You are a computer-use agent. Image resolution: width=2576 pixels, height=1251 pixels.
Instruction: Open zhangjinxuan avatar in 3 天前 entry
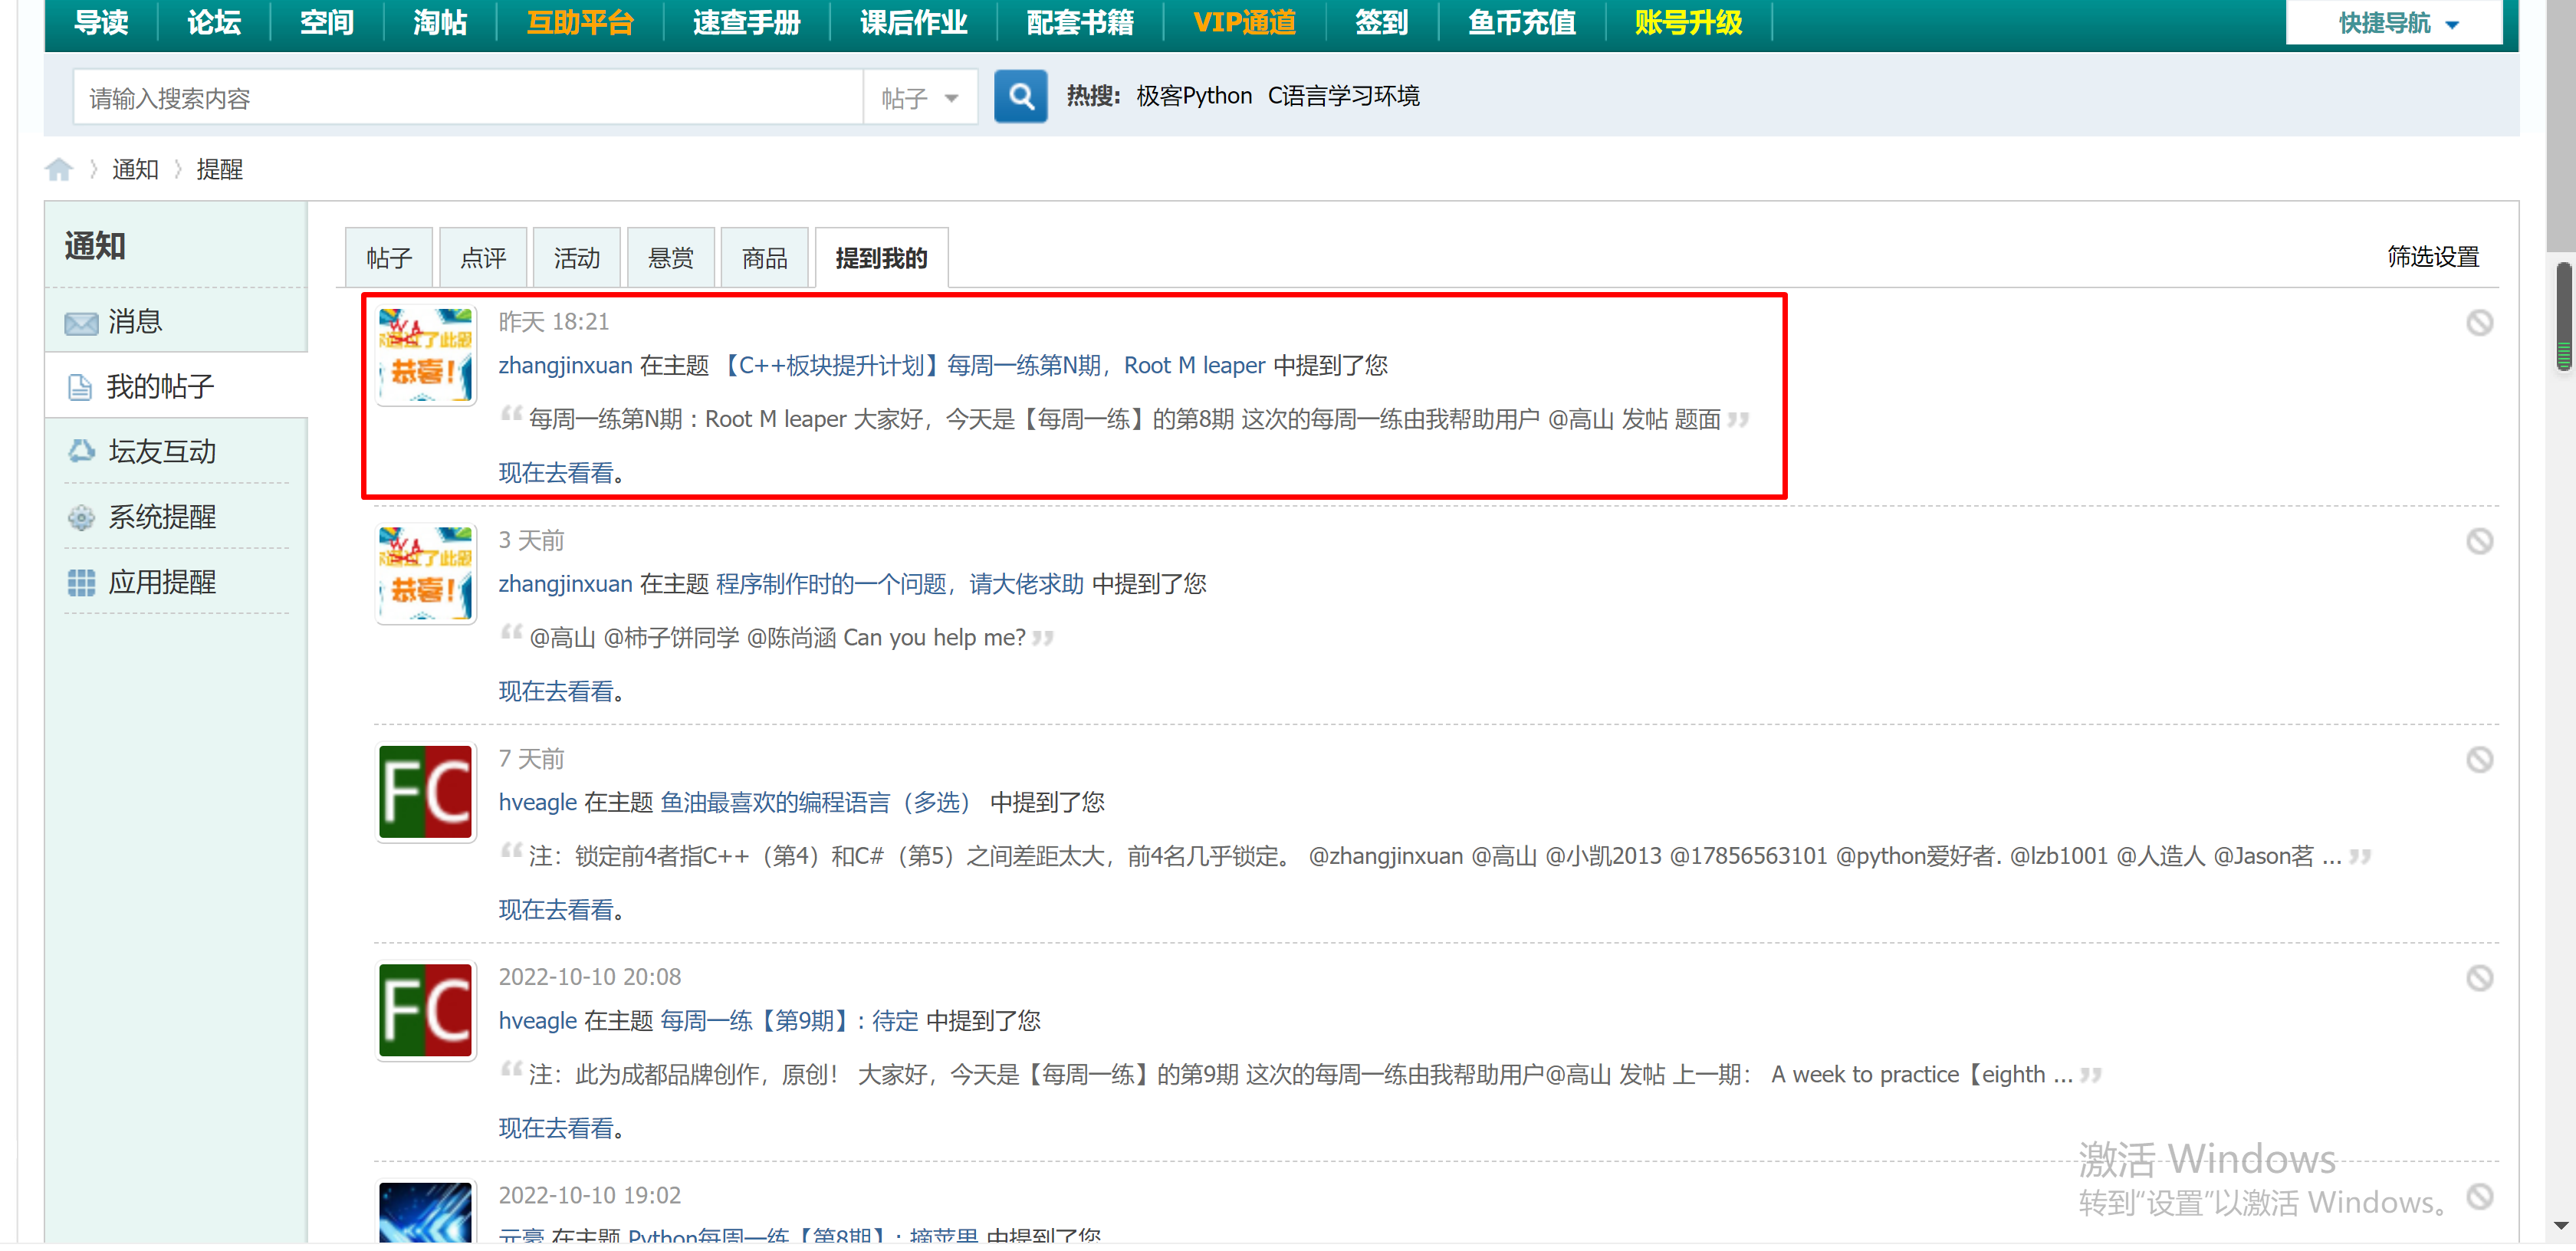point(426,574)
